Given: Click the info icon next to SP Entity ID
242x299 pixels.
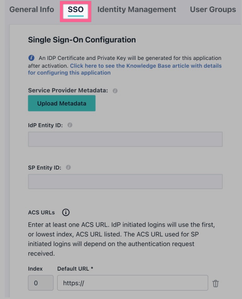Looking at the screenshot, I should click(68, 167).
